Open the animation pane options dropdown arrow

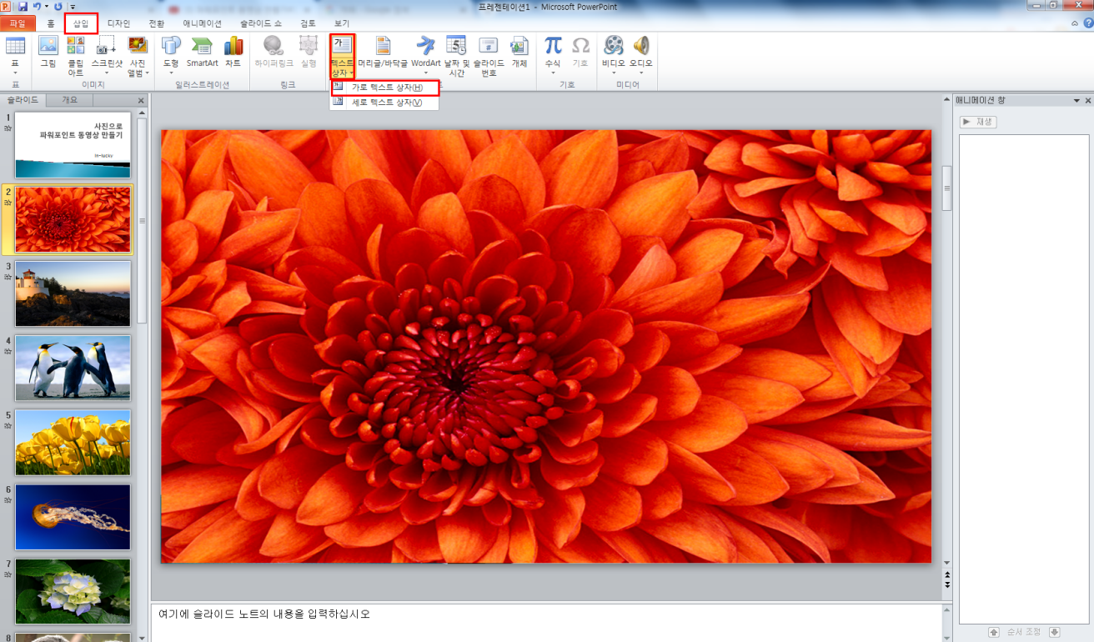pos(1076,101)
